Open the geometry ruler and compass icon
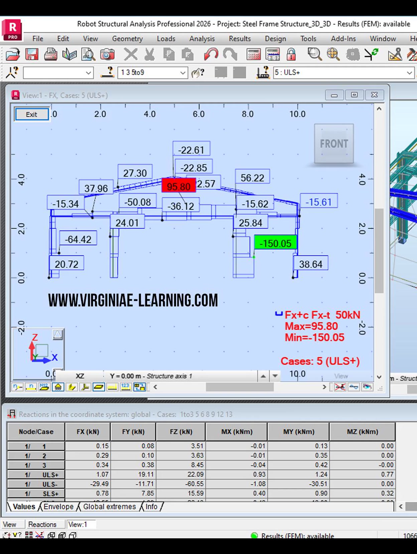 (x=395, y=54)
